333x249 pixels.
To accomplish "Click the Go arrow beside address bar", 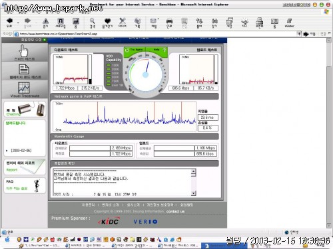I will [306, 34].
